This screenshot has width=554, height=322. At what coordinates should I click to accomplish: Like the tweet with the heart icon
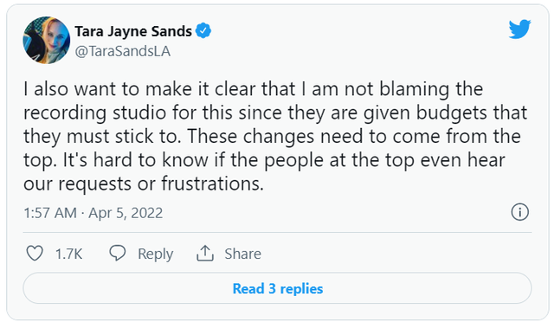(x=35, y=254)
